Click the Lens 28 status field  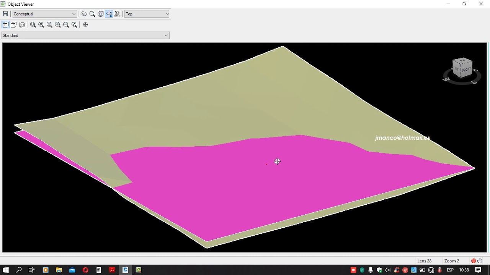pos(424,261)
